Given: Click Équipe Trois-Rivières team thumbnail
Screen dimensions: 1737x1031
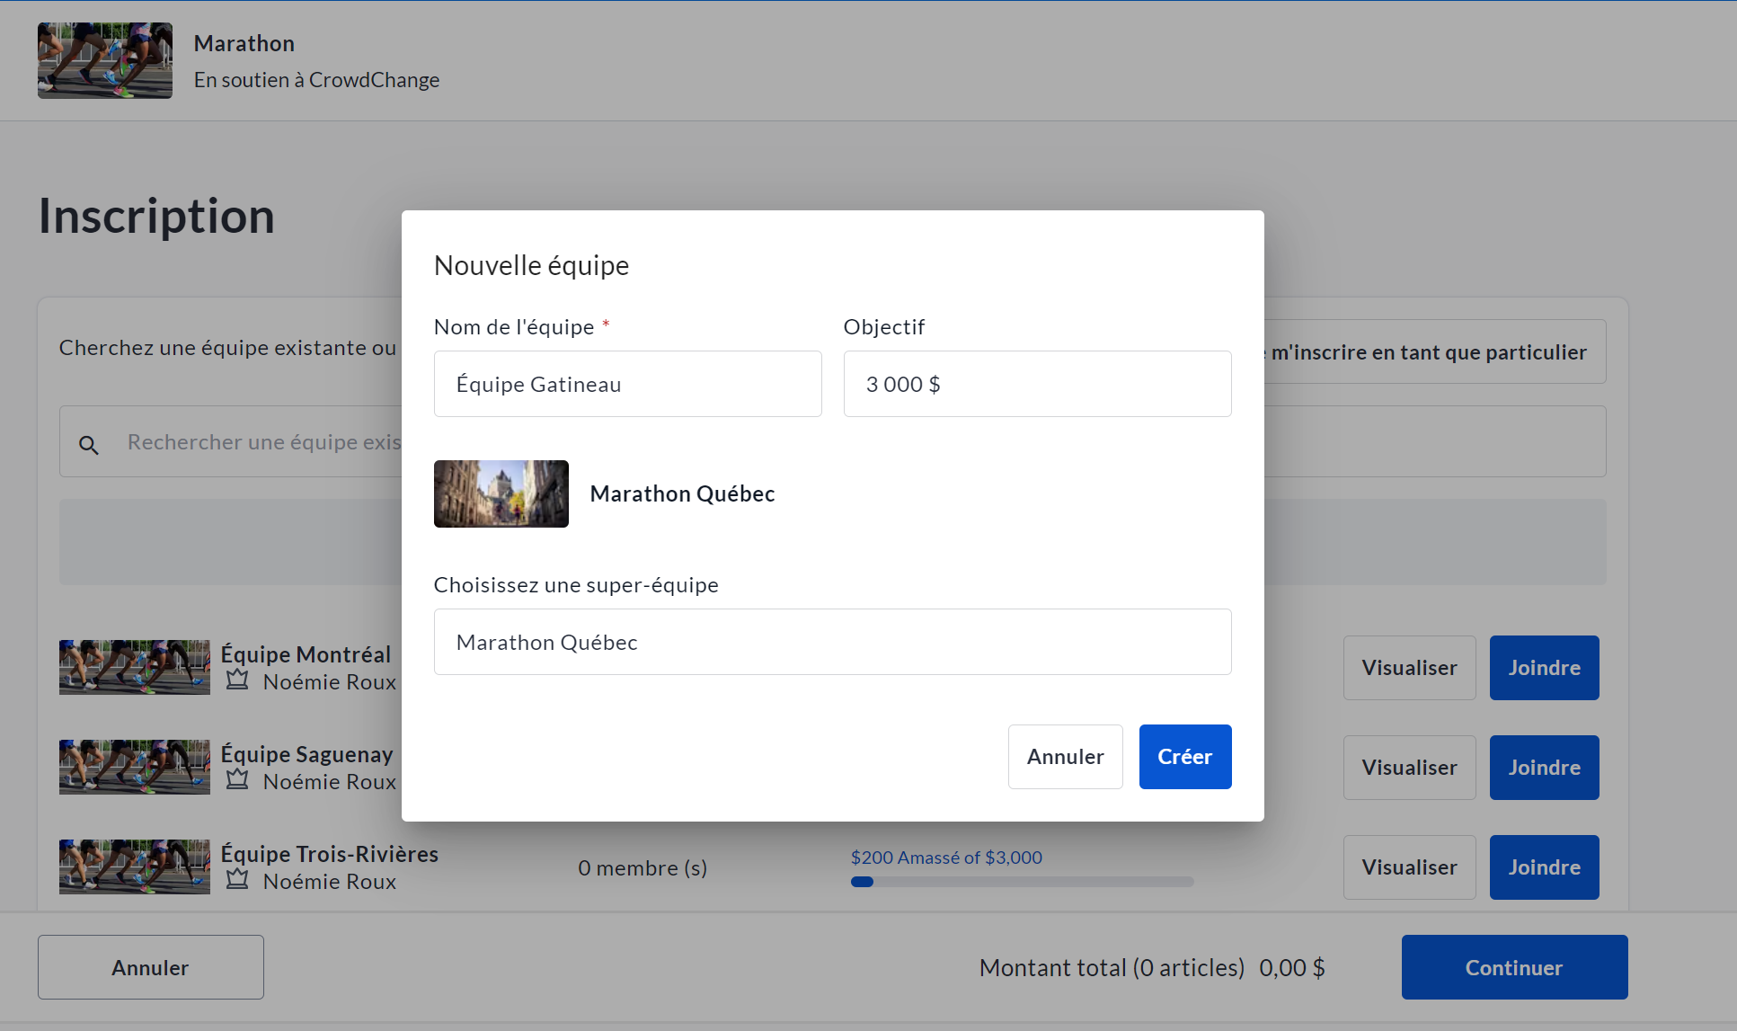Looking at the screenshot, I should tap(134, 867).
